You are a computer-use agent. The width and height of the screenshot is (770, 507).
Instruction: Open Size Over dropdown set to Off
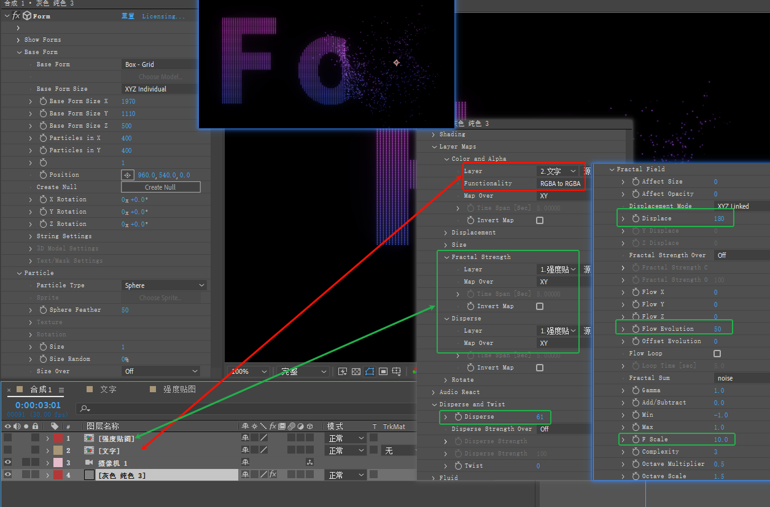click(161, 371)
